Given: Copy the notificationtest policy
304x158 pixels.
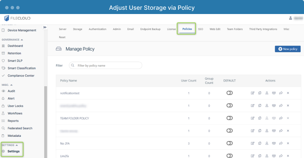Looking at the screenshot, I should coord(260,93).
